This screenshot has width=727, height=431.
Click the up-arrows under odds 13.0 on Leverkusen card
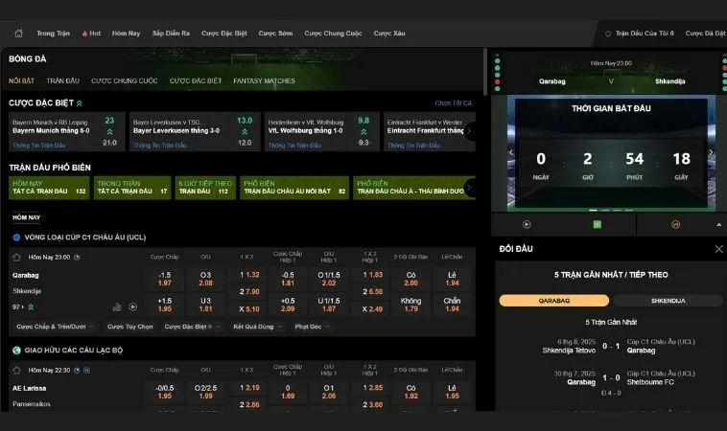245,132
